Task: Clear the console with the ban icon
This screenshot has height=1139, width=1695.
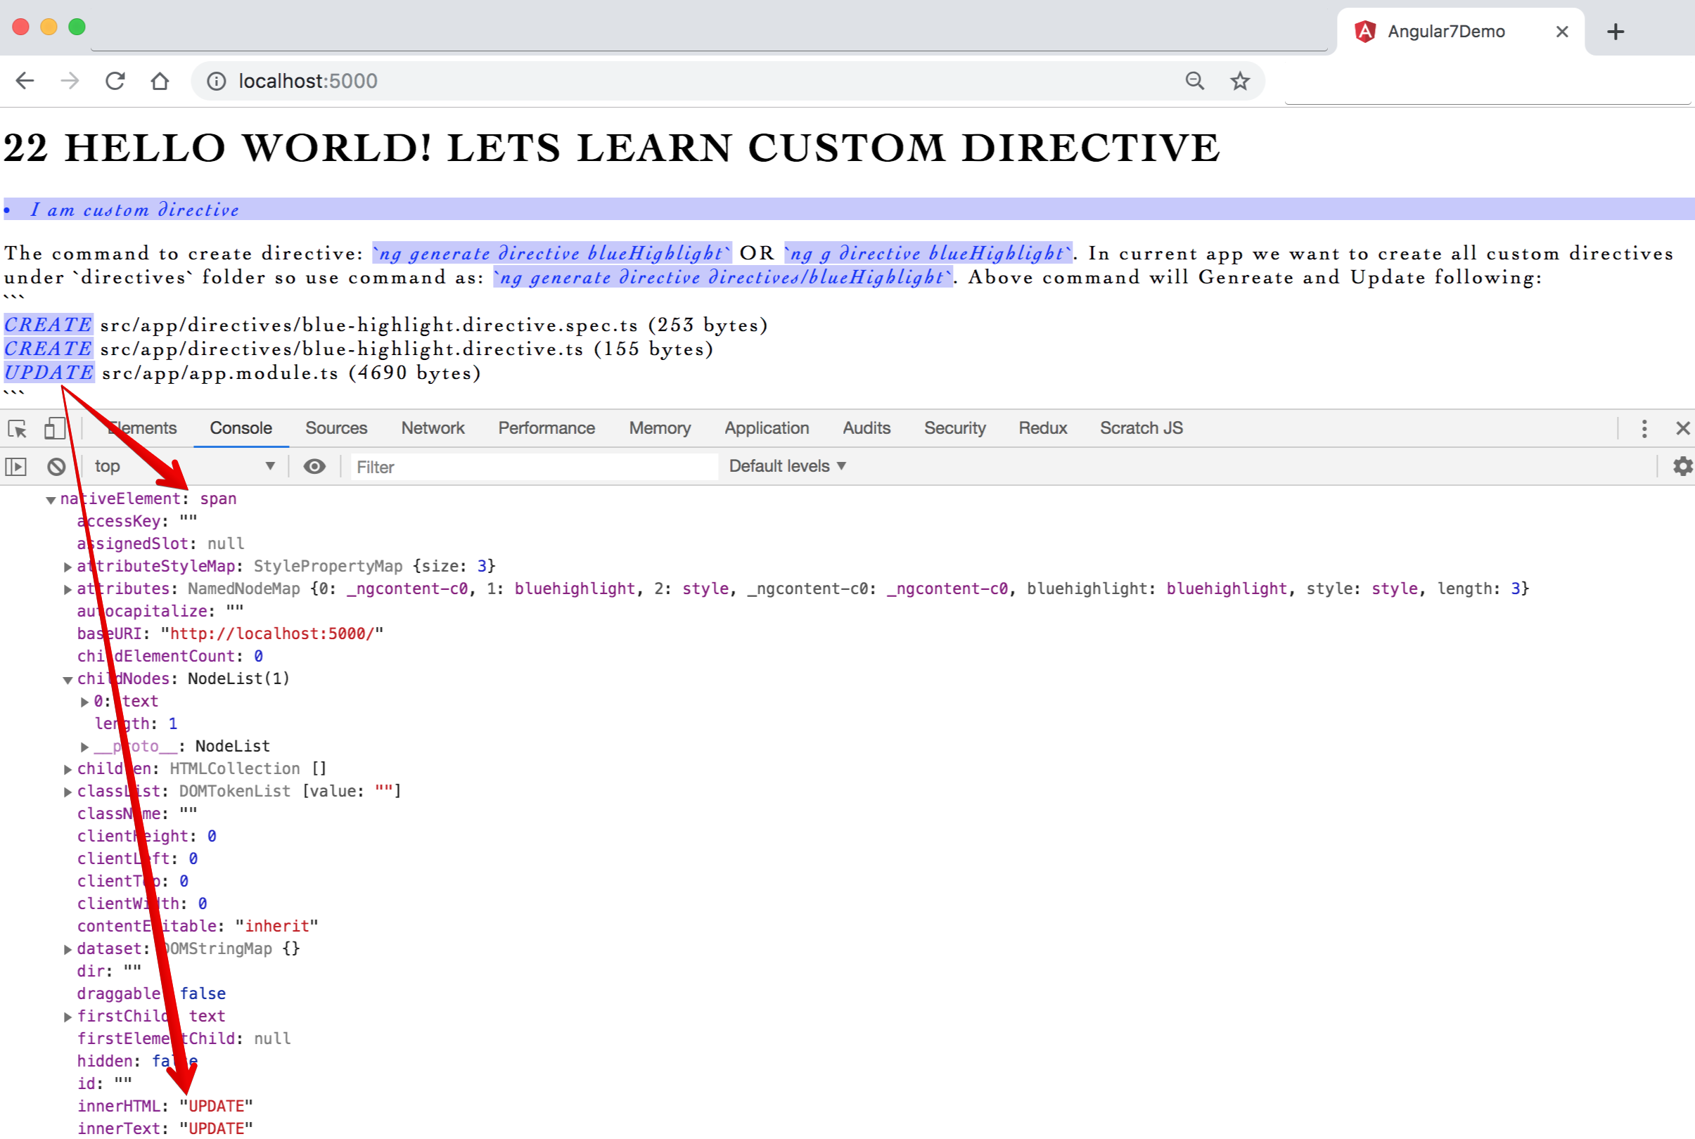Action: tap(56, 466)
